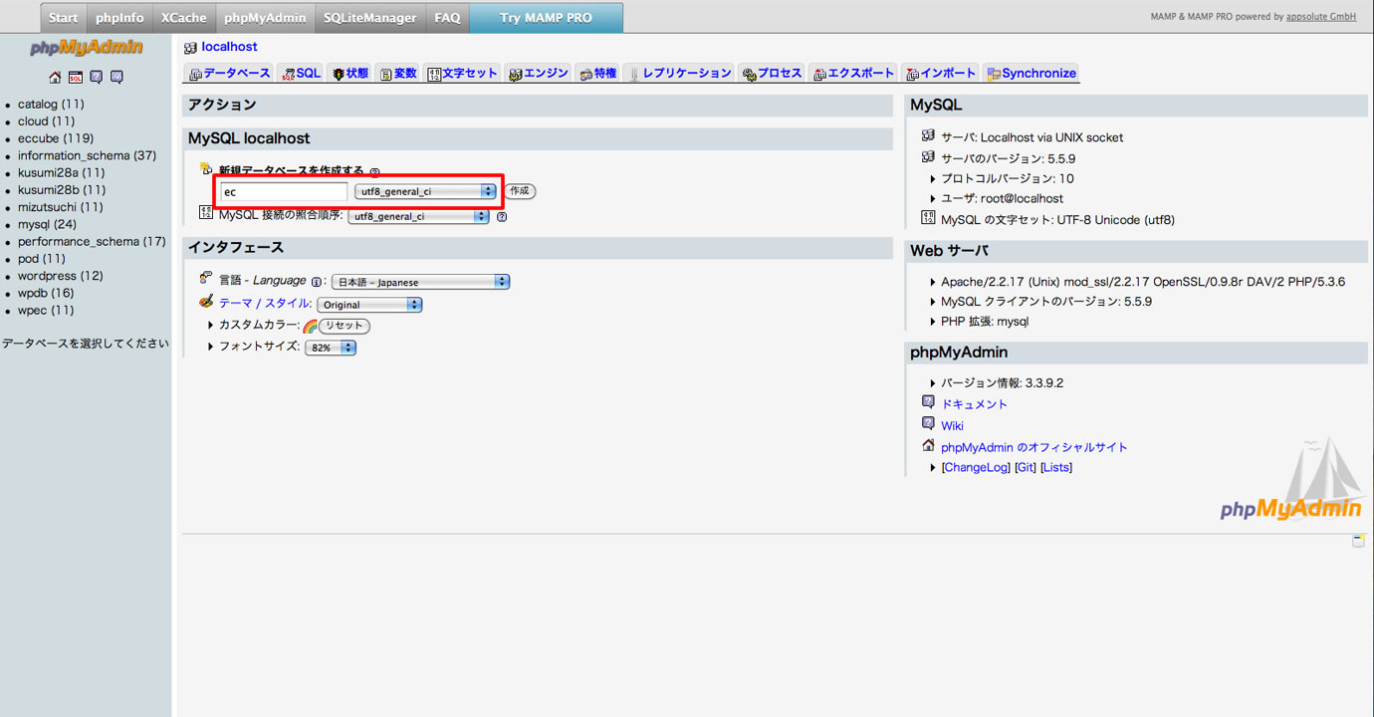The image size is (1374, 717).
Task: Click the icon beside the ドキュメント link
Action: [x=928, y=402]
